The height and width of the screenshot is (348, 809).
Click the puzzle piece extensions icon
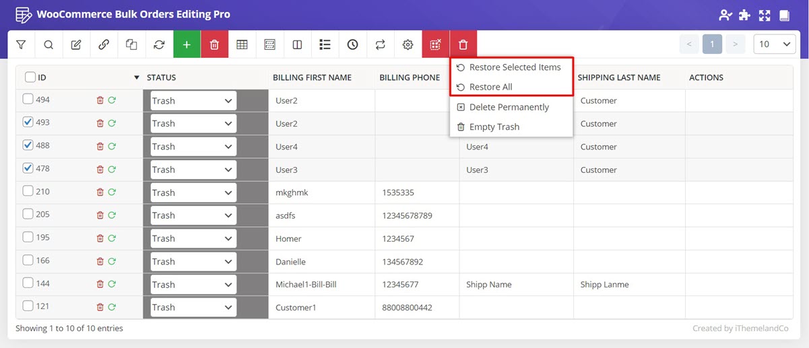(x=744, y=15)
